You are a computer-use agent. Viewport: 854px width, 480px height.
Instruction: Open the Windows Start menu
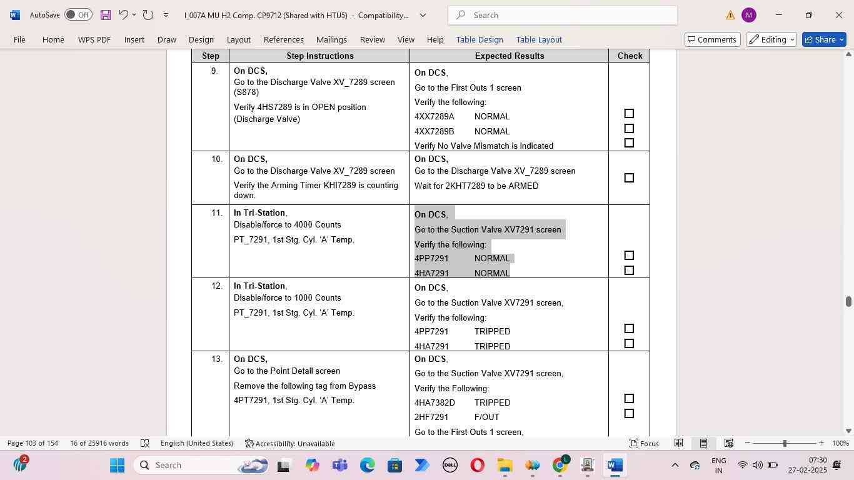[x=118, y=465]
